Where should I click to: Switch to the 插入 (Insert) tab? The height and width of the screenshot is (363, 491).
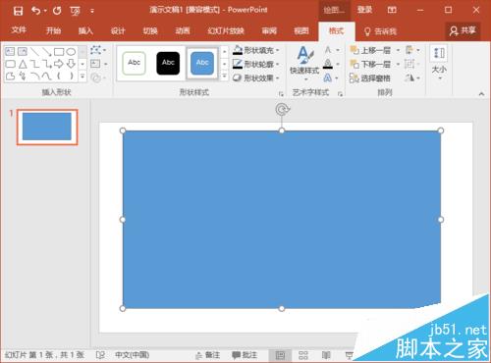85,30
